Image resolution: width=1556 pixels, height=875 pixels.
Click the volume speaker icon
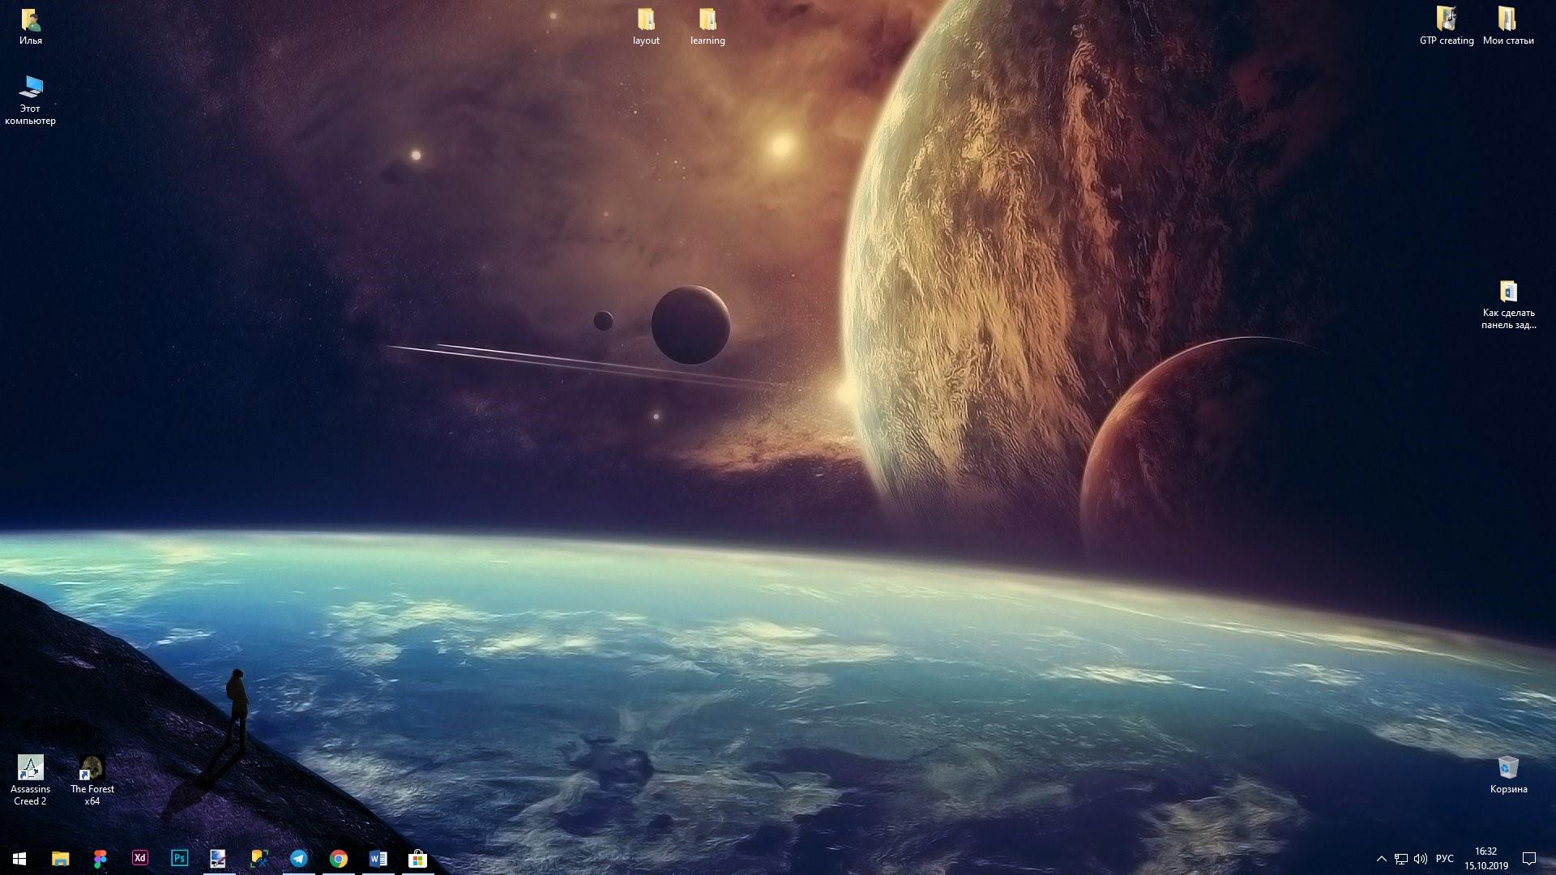1421,858
